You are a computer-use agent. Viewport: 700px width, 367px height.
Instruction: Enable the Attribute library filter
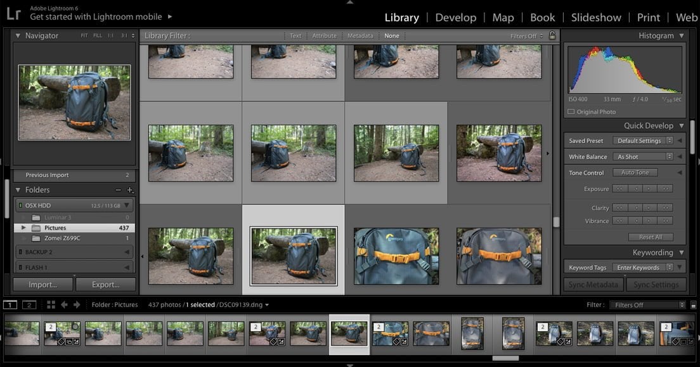[324, 35]
